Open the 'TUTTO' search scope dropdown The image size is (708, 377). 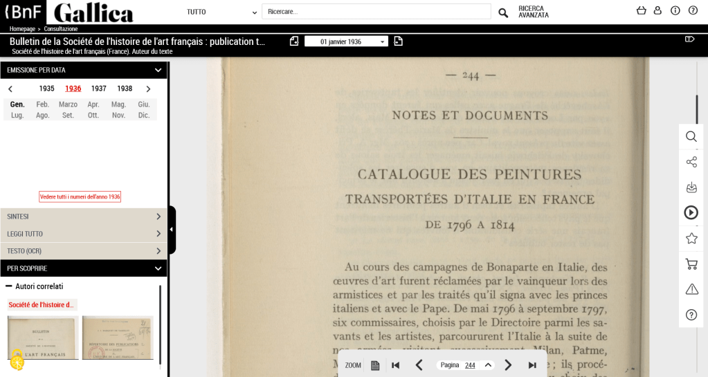pyautogui.click(x=221, y=12)
